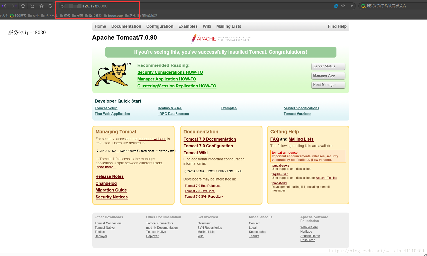Screen dimensions: 427x256
Task: Click the Apache Software Foundation logo
Action: pyautogui.click(x=221, y=39)
